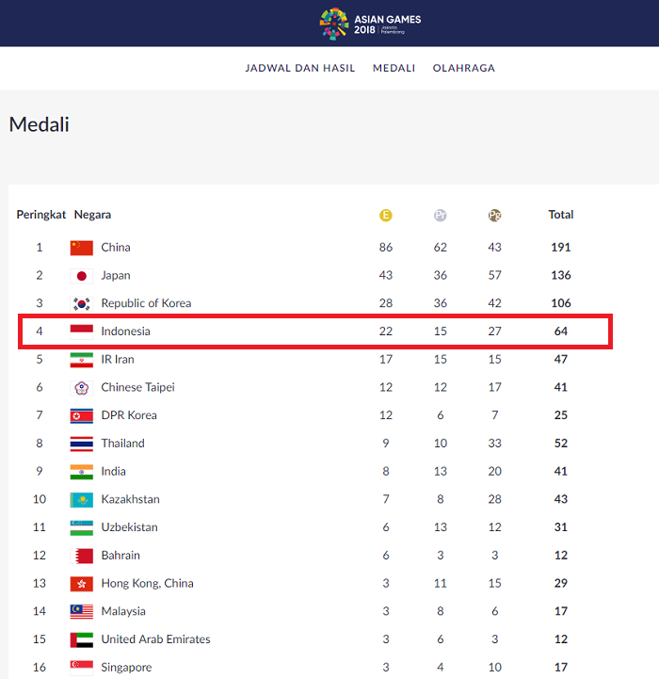
Task: Click the Total column header
Action: click(561, 215)
